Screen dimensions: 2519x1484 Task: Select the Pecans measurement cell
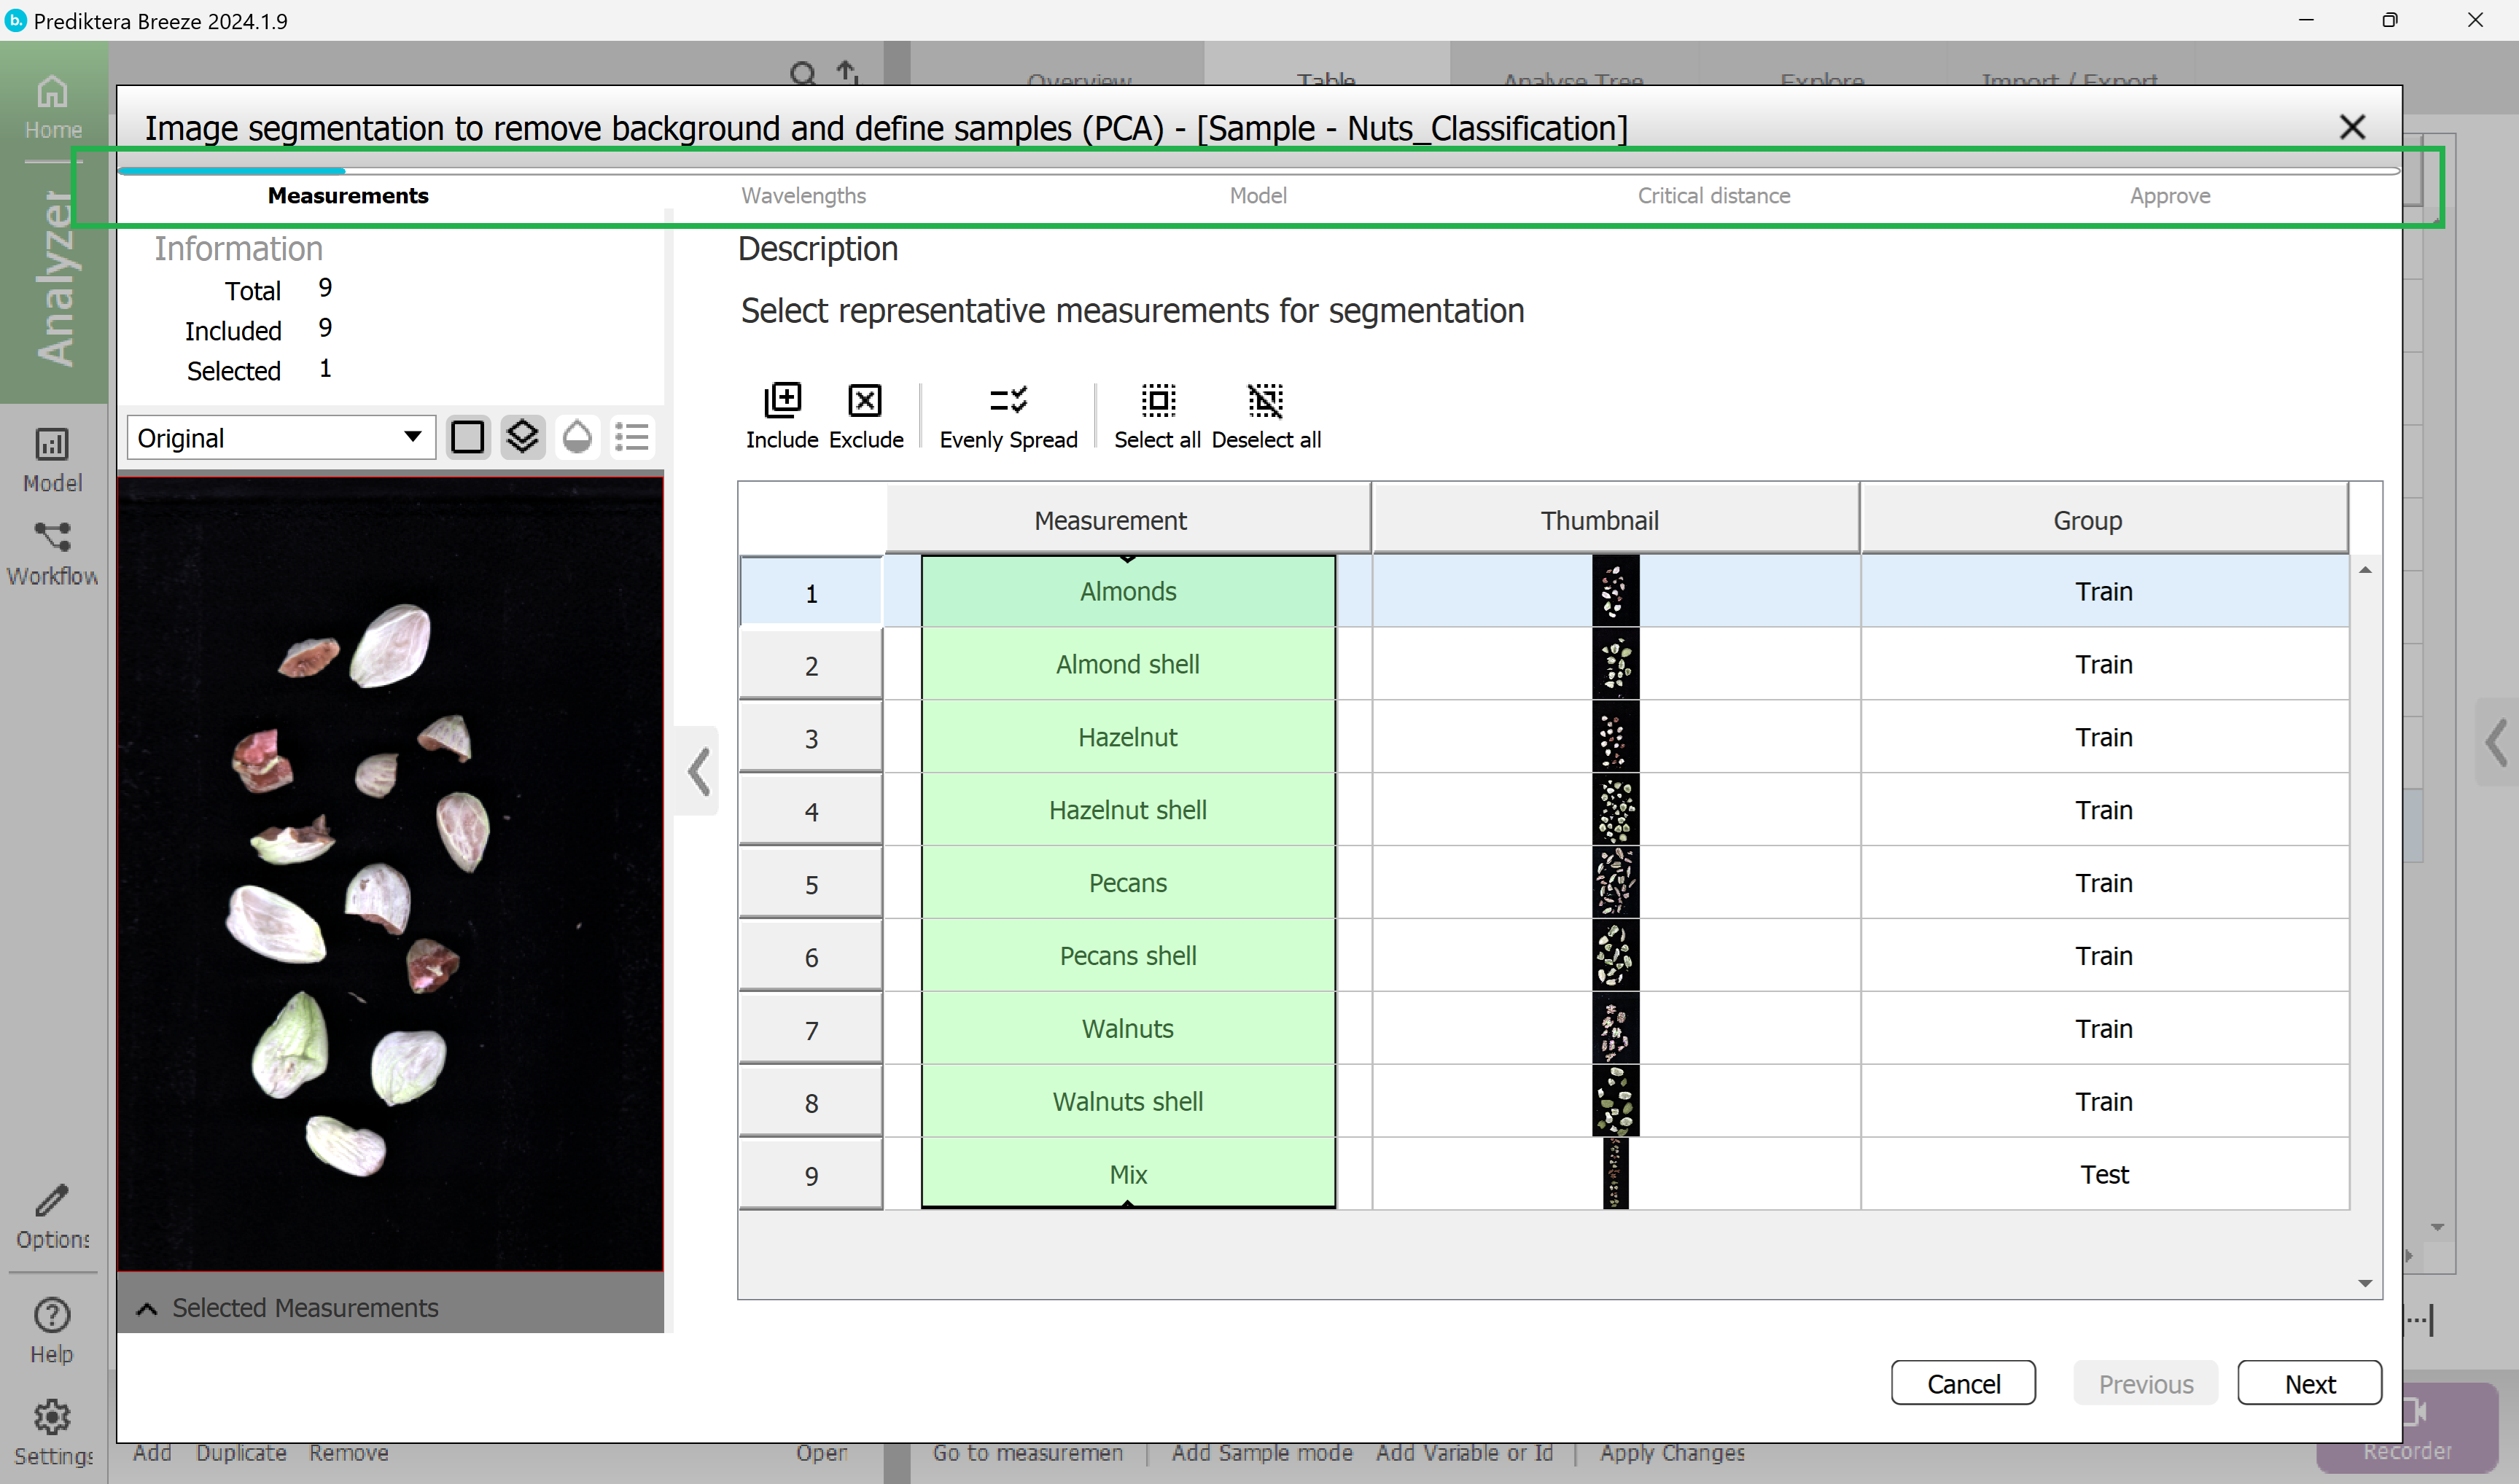click(1128, 883)
